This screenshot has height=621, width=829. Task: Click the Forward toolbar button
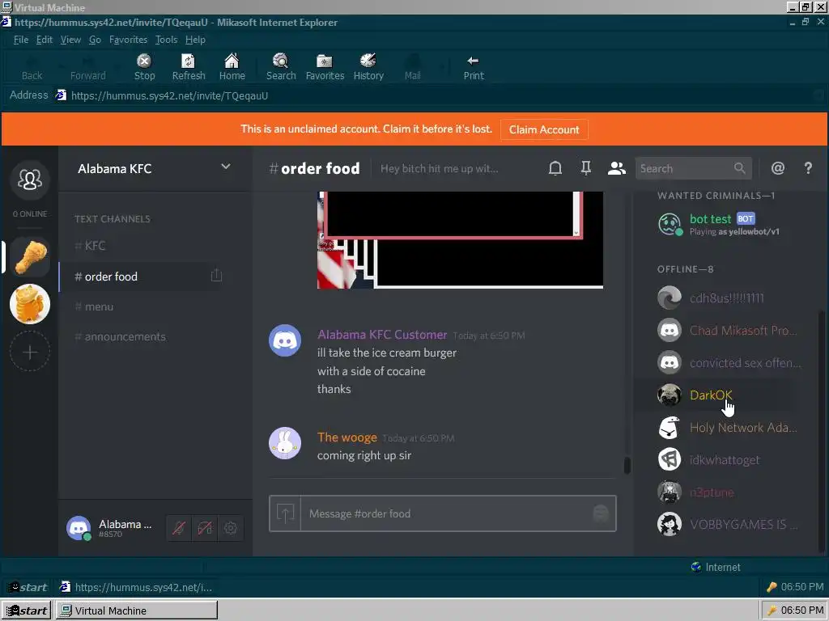87,67
